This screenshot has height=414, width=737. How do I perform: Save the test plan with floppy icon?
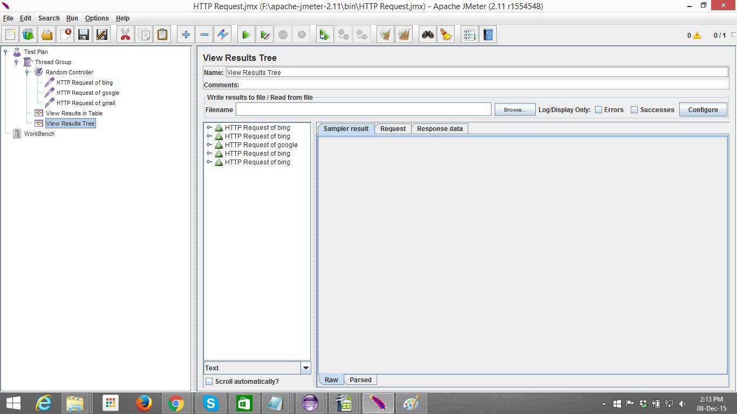84,35
